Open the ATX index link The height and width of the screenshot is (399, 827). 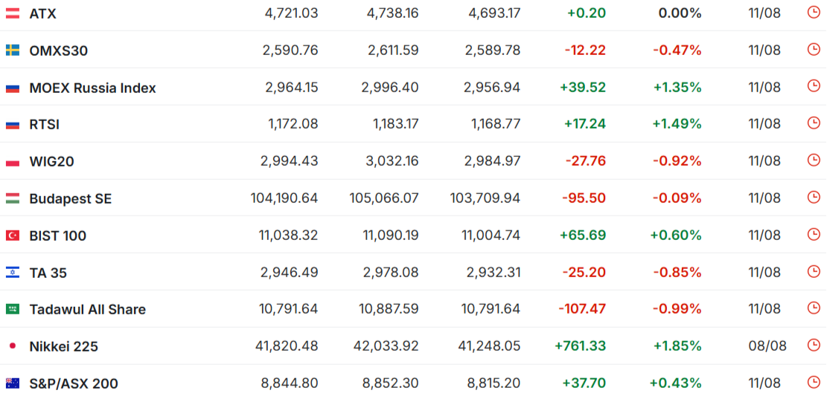point(42,13)
